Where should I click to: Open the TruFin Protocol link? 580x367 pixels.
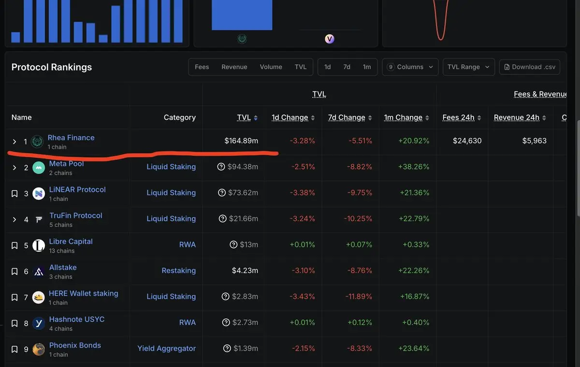[x=76, y=215]
